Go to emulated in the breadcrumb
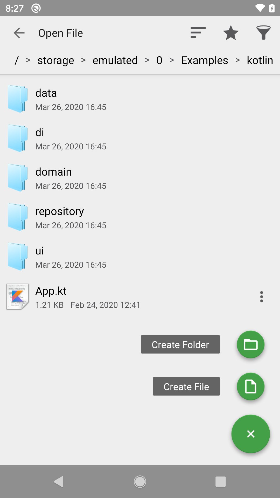The width and height of the screenshot is (280, 498). (115, 60)
